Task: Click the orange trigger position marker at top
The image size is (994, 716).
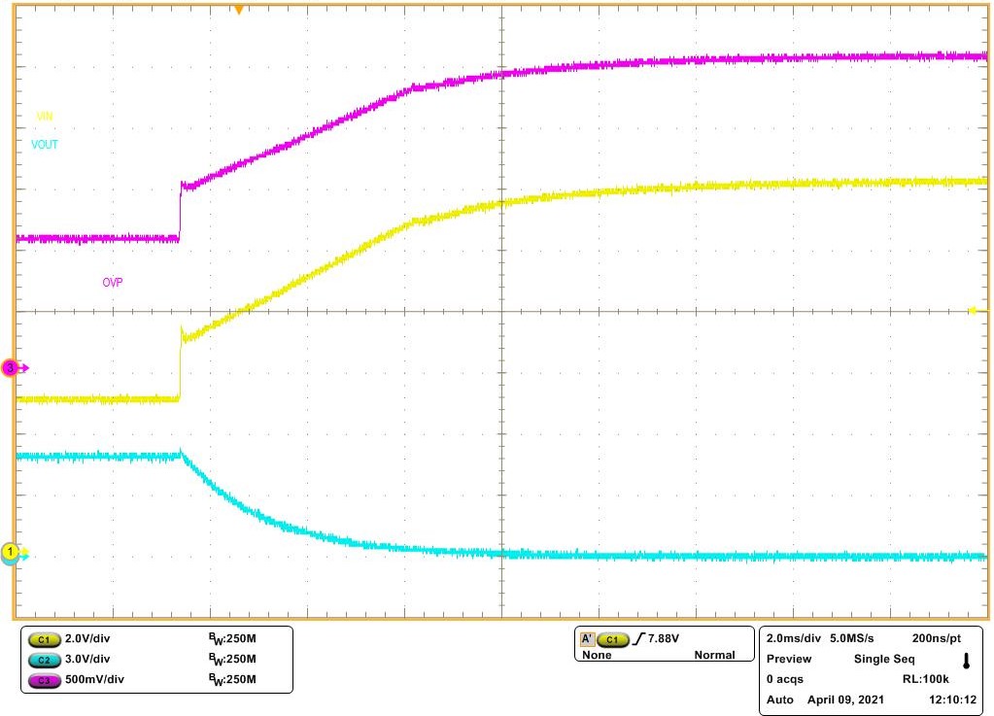Action: tap(236, 8)
